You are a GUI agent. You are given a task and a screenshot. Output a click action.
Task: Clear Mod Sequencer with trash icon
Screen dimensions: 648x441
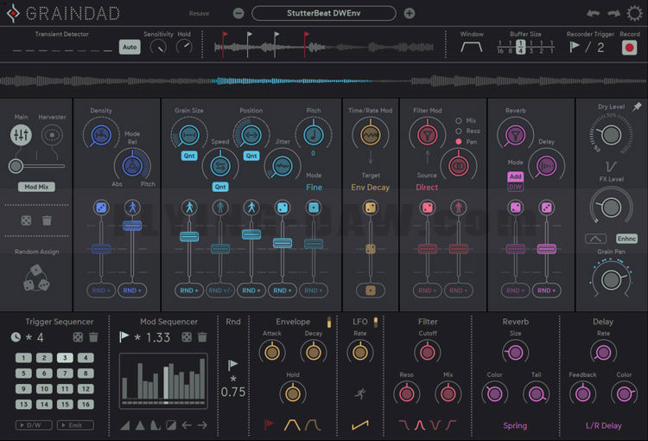(202, 337)
